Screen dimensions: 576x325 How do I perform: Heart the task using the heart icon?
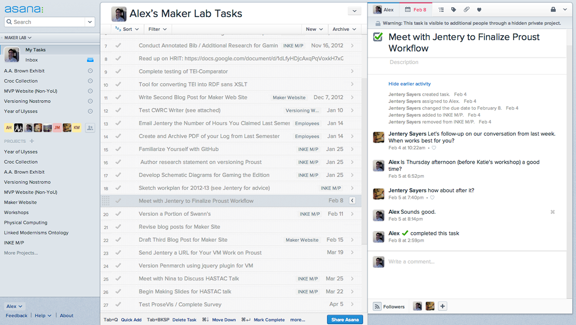[479, 10]
